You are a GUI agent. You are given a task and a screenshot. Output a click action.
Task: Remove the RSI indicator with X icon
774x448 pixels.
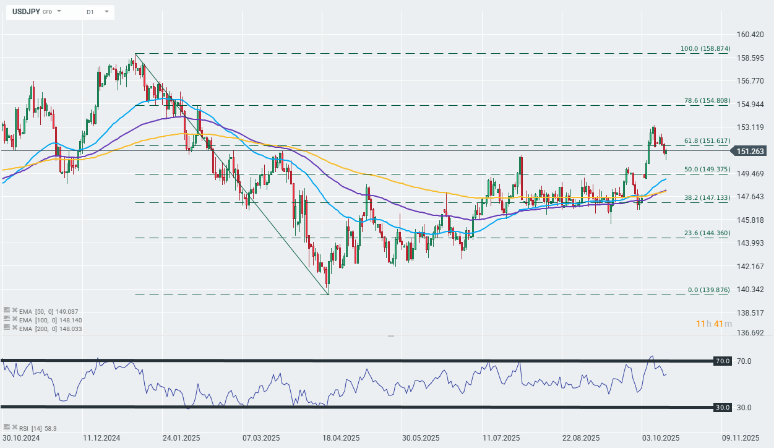[x=14, y=427]
